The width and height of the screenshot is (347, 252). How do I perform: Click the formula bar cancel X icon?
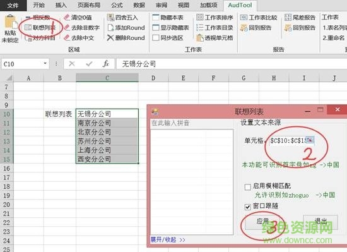pyautogui.click(x=72, y=64)
